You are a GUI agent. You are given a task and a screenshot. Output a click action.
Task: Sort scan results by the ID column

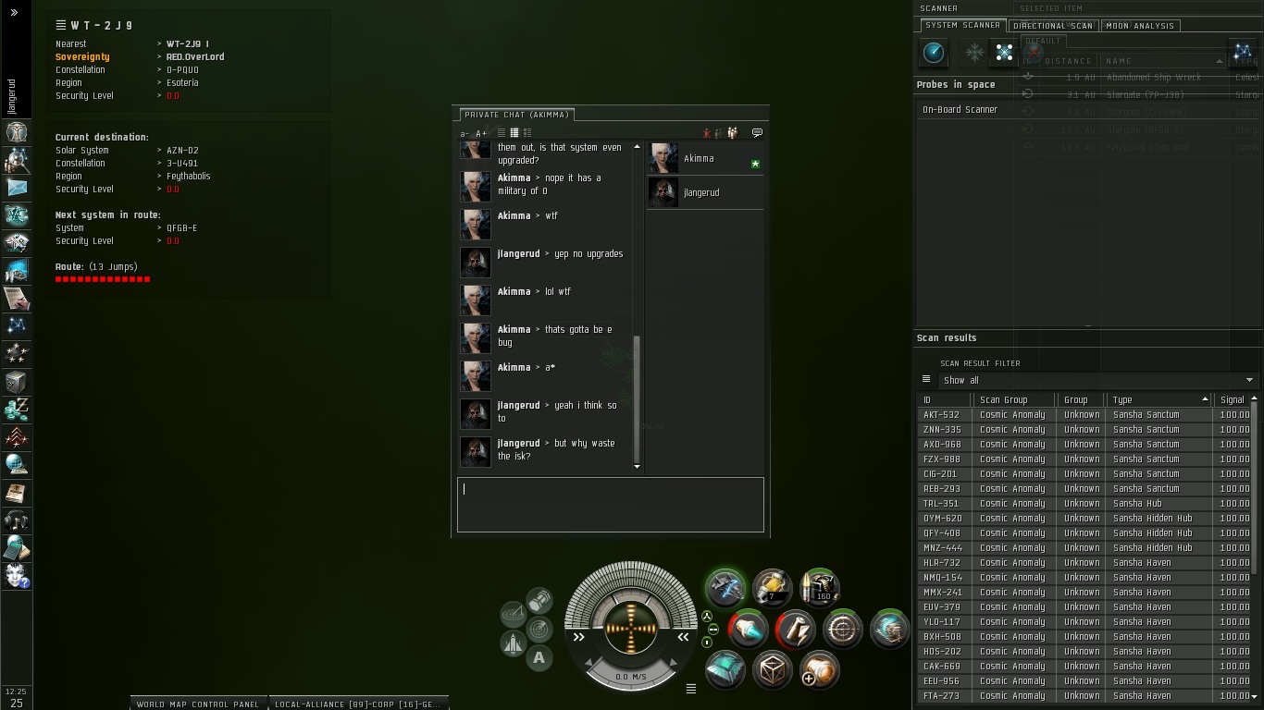(x=944, y=399)
